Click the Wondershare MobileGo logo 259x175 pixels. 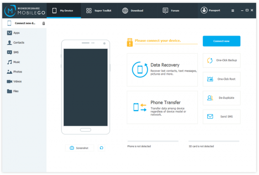(x=25, y=11)
